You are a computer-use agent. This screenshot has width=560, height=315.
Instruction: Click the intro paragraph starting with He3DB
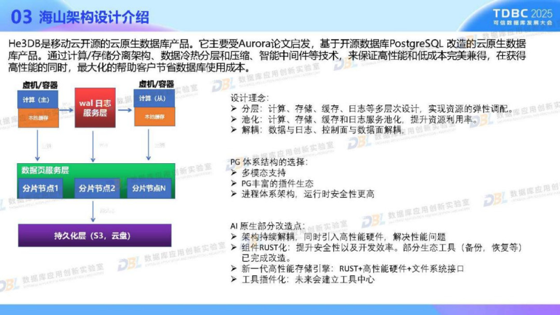point(267,55)
